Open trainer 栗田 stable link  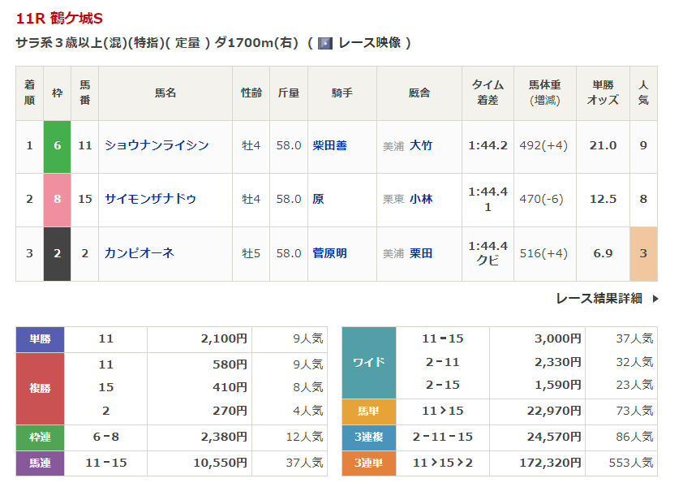pyautogui.click(x=420, y=253)
